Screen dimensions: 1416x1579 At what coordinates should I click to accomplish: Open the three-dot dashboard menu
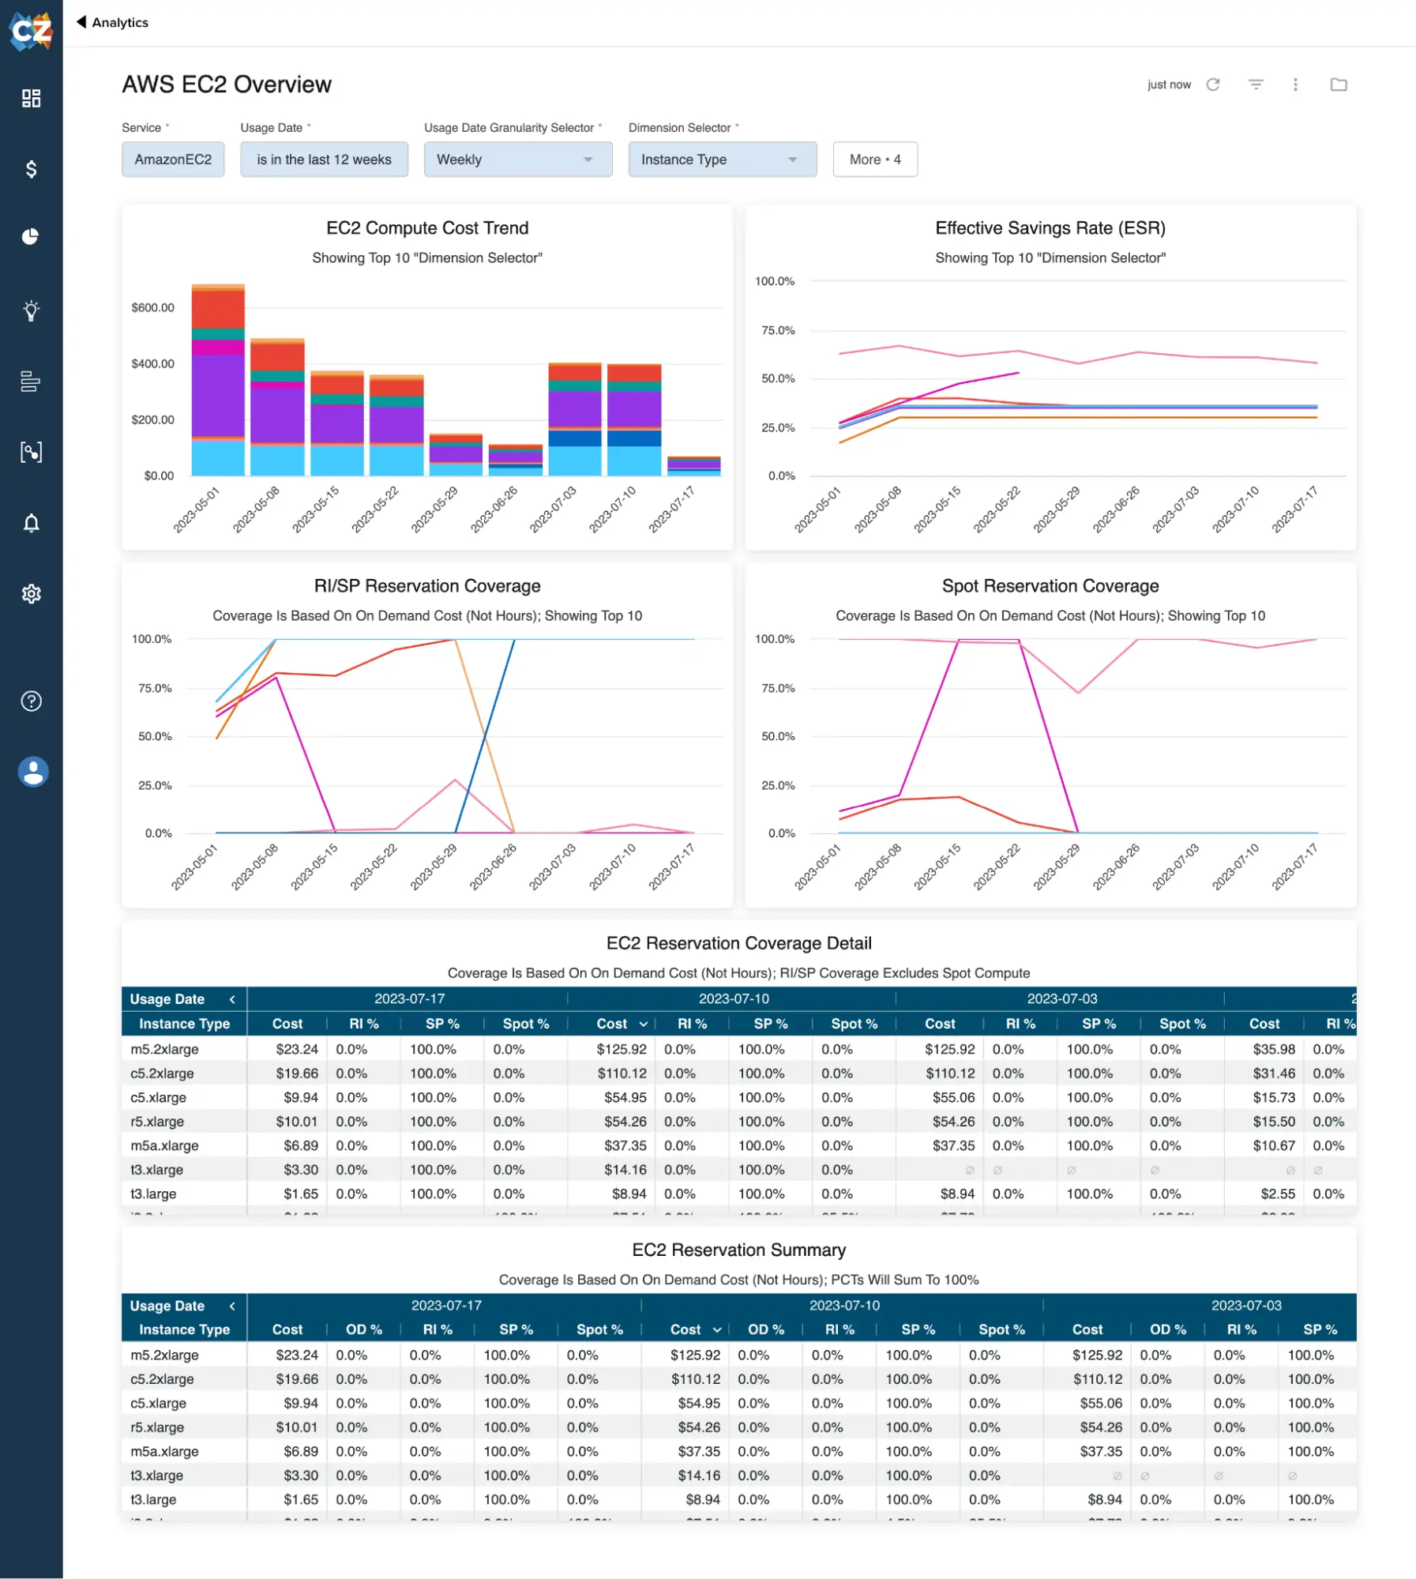coord(1295,85)
